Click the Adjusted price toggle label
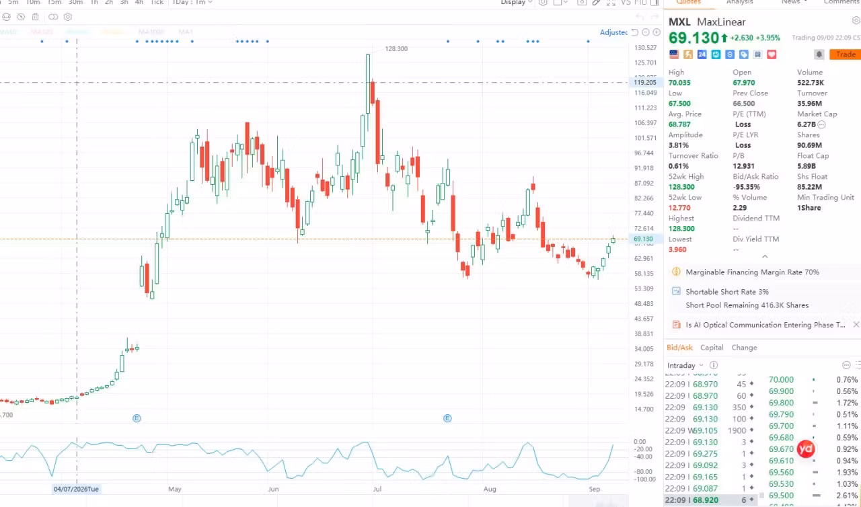 coord(613,32)
